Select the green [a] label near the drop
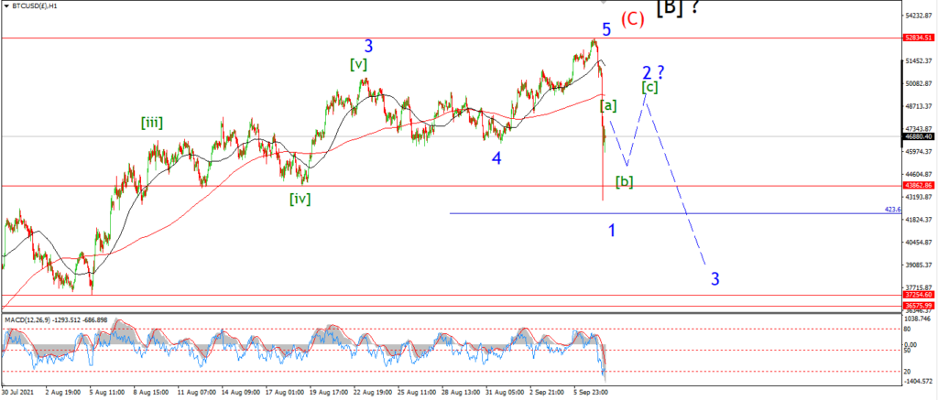Viewport: 938px width, 400px height. [x=608, y=106]
